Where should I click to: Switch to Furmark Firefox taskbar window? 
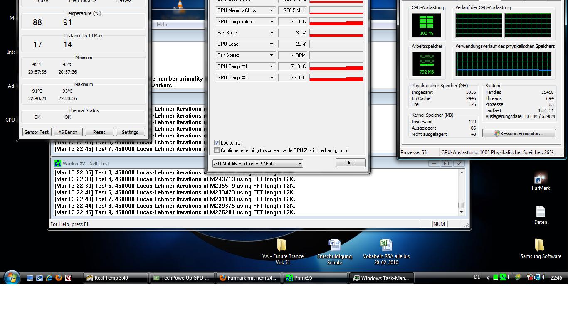click(x=249, y=278)
